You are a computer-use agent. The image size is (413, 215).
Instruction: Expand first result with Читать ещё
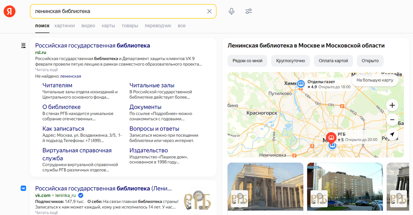(46, 69)
